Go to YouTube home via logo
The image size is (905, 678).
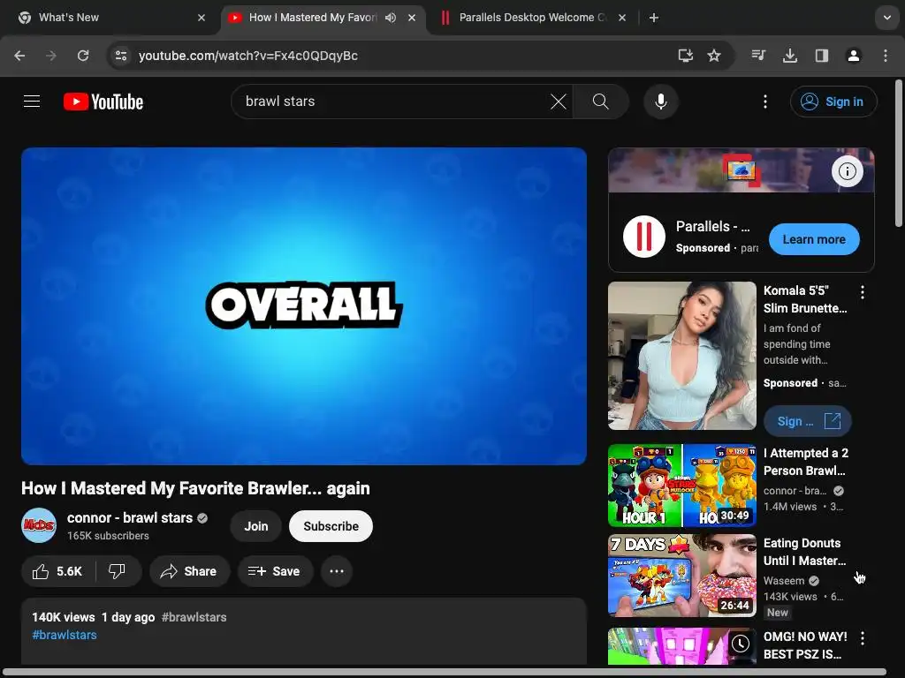[x=103, y=102]
